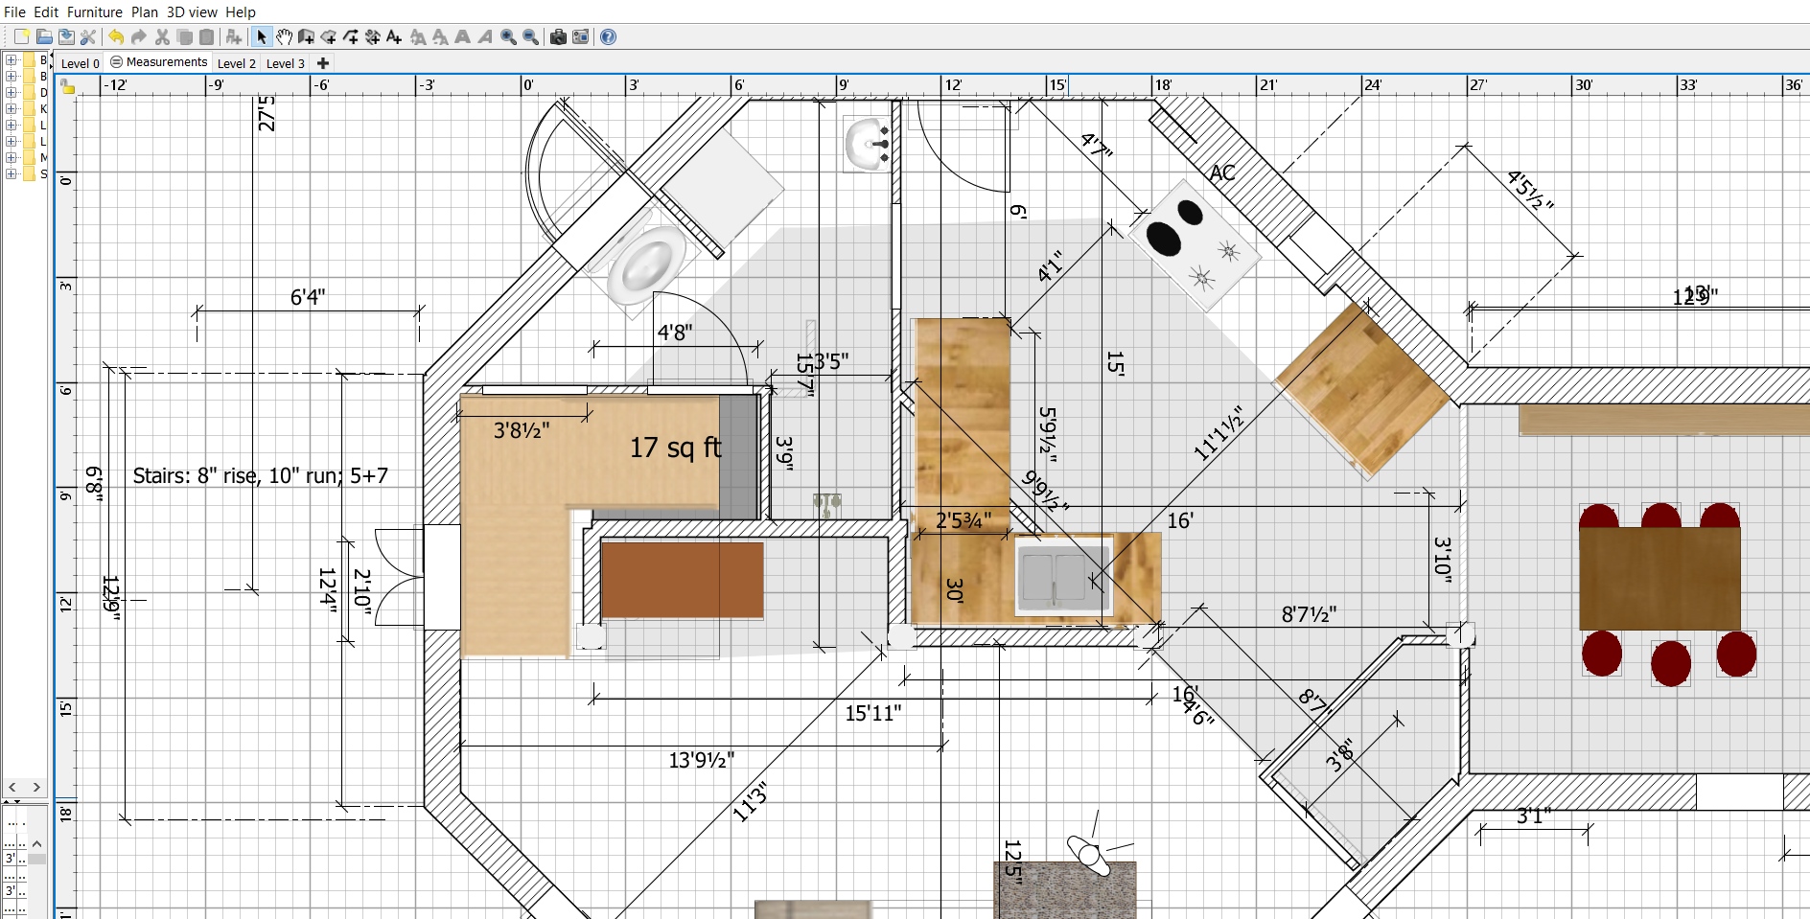The height and width of the screenshot is (919, 1810).
Task: Select the Add text labels tool
Action: (x=394, y=36)
